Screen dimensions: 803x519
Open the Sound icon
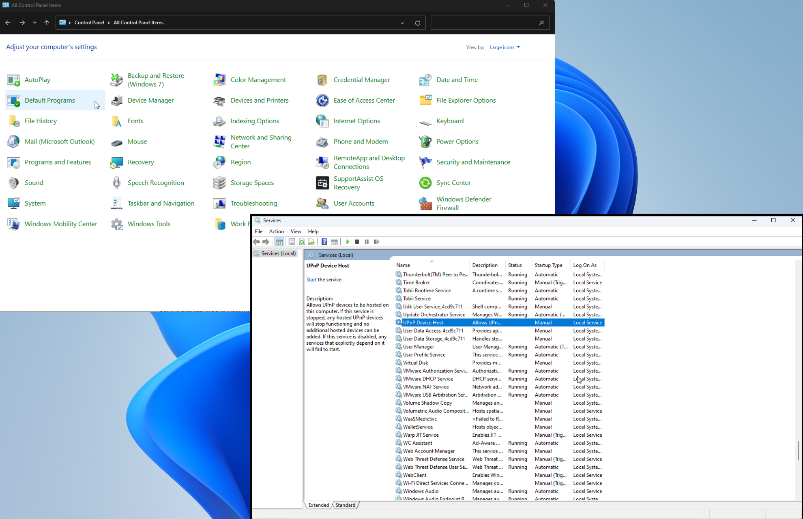pos(25,183)
